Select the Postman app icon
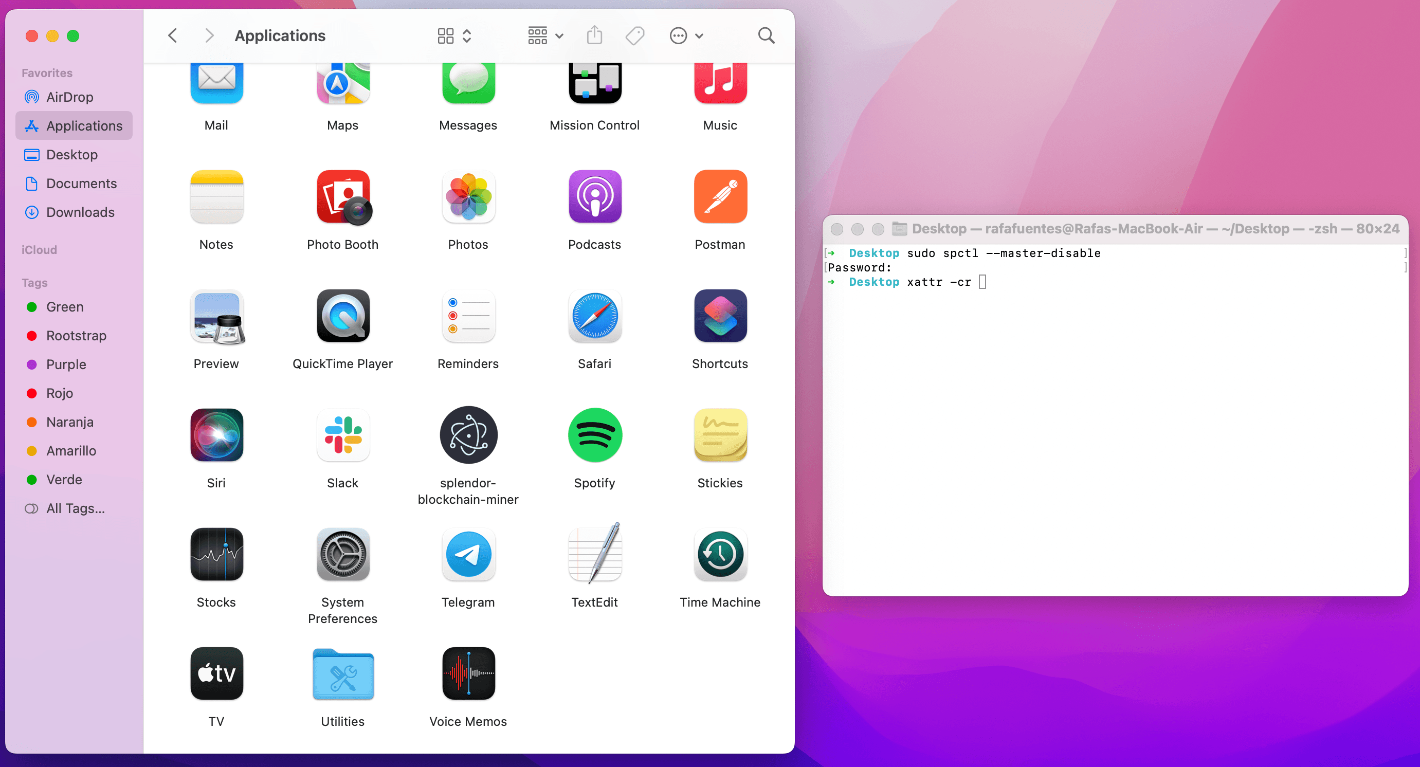 click(720, 197)
